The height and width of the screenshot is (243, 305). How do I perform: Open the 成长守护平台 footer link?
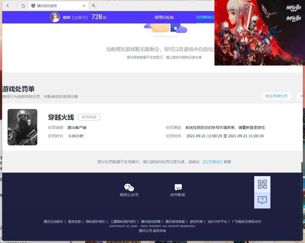pos(217,221)
